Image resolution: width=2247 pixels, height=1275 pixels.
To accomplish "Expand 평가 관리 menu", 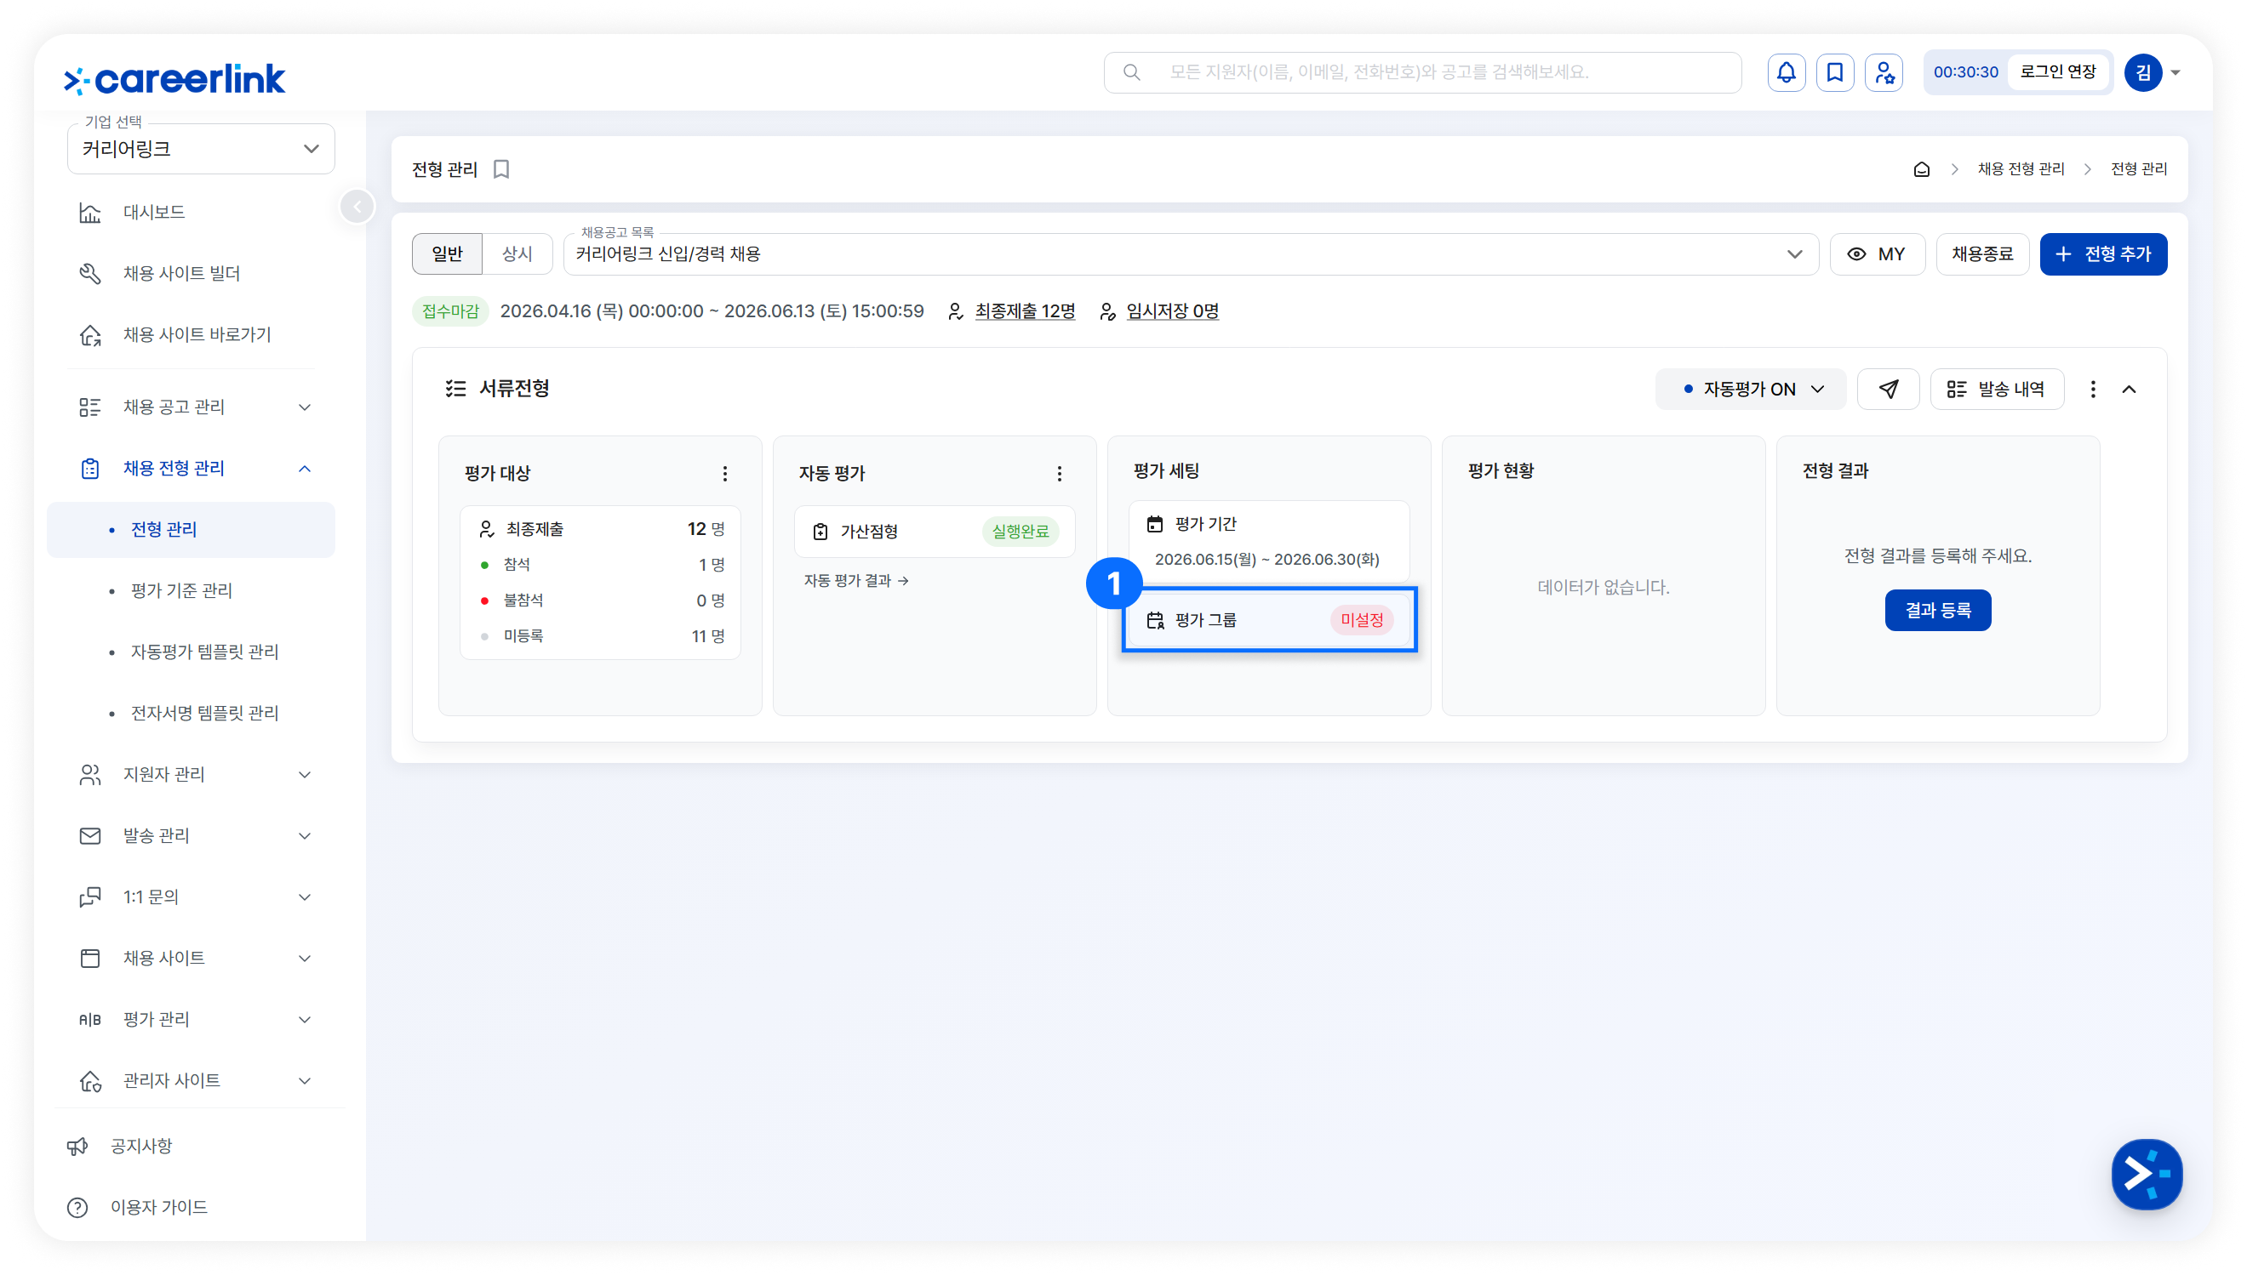I will point(305,1020).
